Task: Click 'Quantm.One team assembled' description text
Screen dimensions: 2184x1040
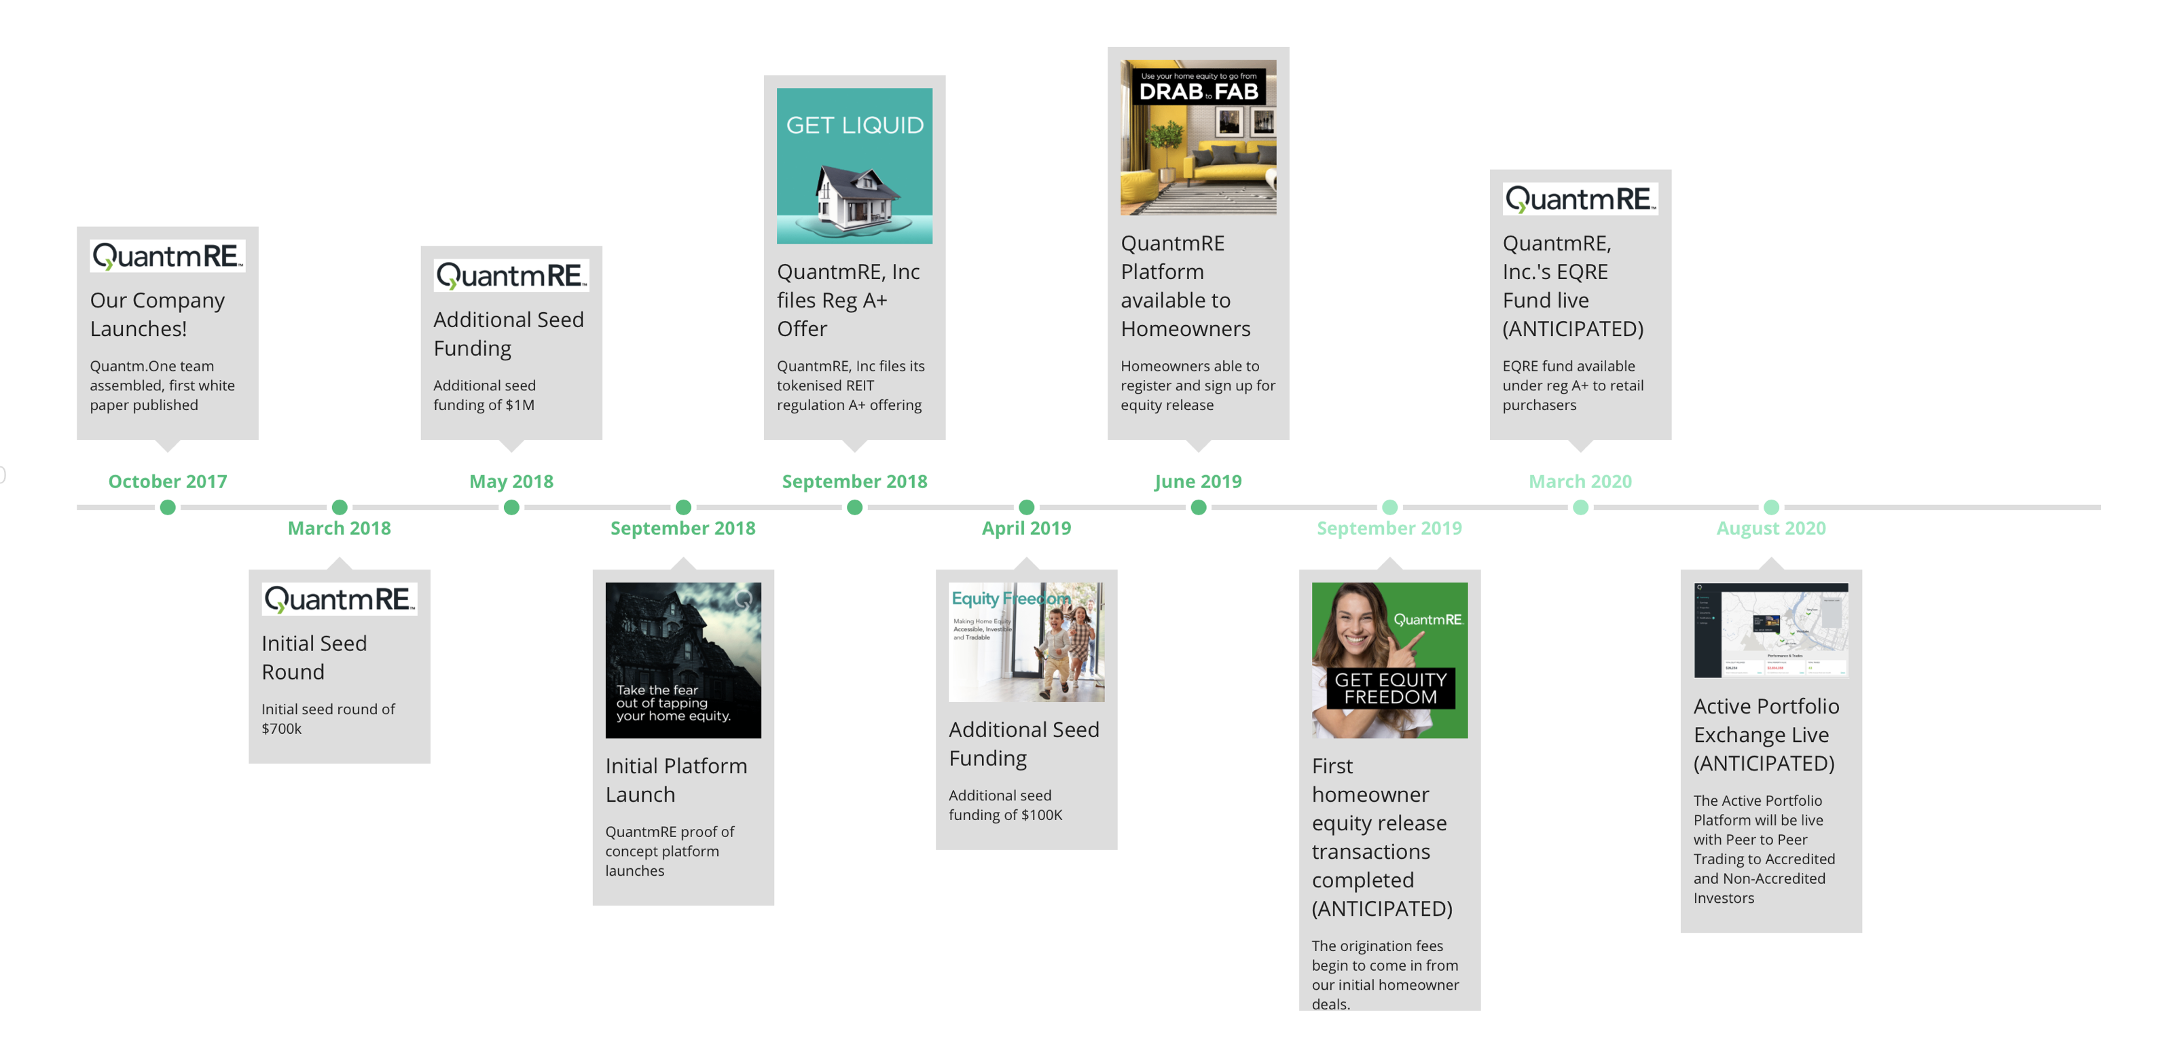Action: click(x=162, y=386)
